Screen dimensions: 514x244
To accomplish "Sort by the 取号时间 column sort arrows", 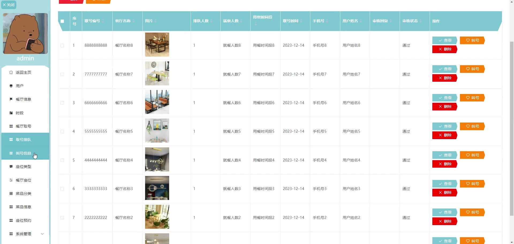I will [301, 21].
